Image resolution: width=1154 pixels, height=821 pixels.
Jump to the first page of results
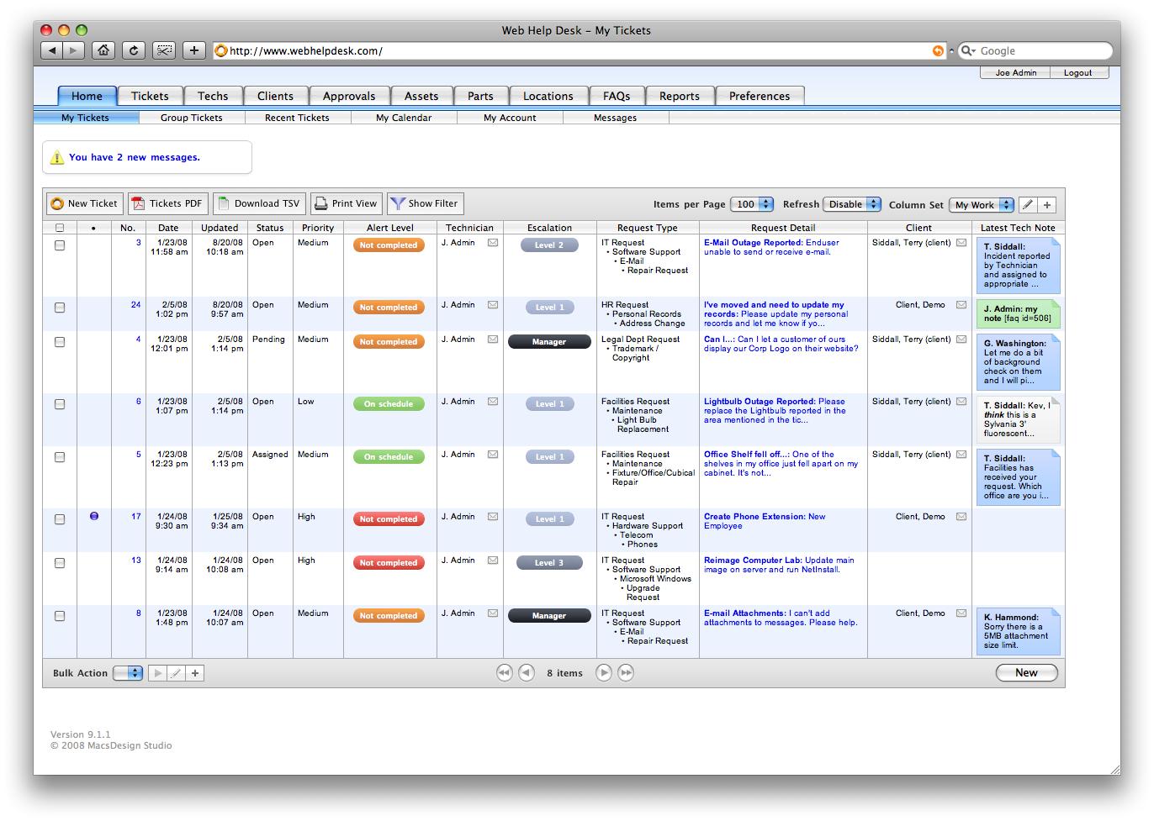(505, 672)
